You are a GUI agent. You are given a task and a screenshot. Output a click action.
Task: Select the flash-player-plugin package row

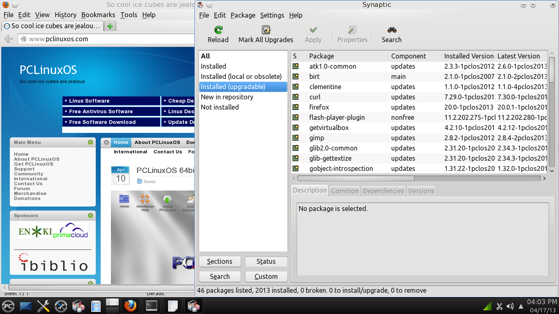[419, 117]
